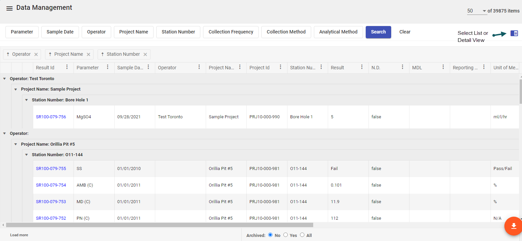
Task: Open the Collection Frequency filter
Action: (231, 32)
